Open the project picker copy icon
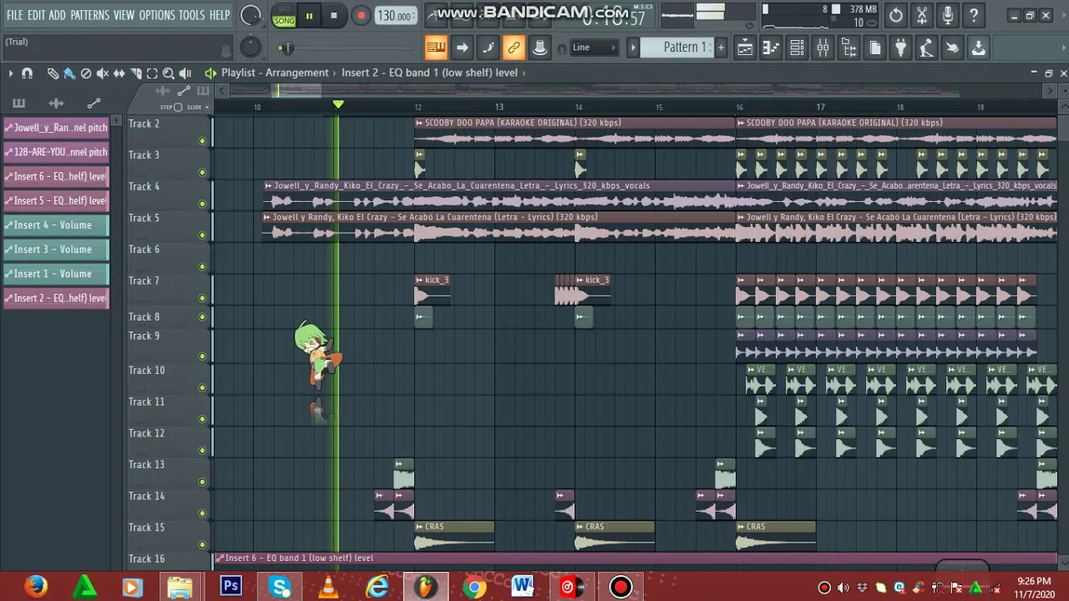 874,48
